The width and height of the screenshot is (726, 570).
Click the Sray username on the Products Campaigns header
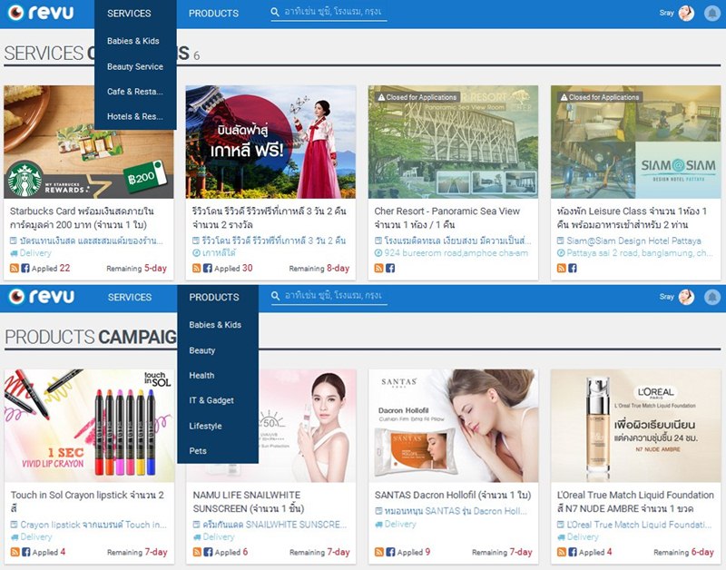click(667, 296)
